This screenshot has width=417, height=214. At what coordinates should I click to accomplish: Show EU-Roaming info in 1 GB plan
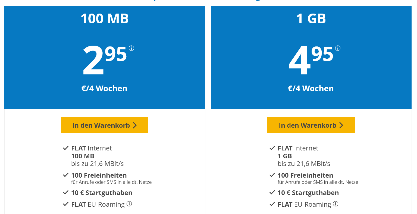pos(336,204)
